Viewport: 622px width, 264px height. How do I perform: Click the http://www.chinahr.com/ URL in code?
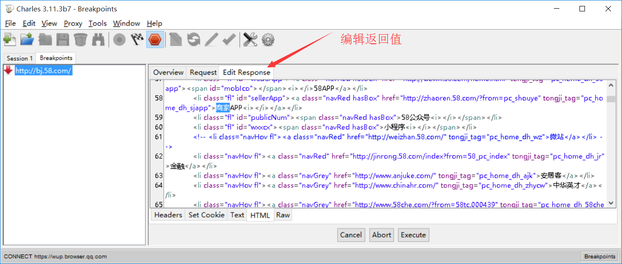396,185
